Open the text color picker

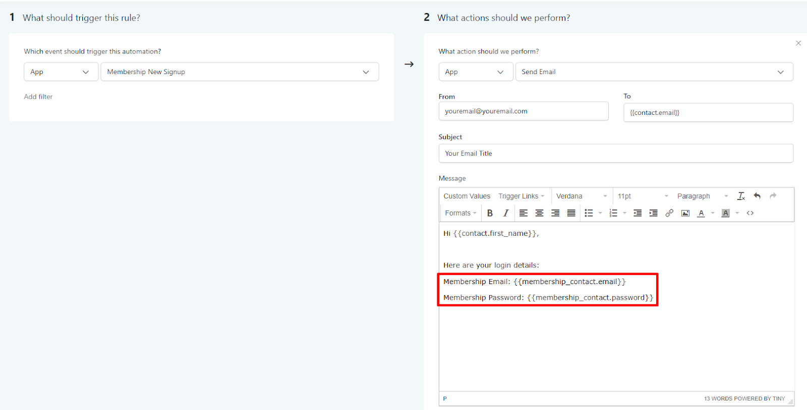[x=701, y=213]
